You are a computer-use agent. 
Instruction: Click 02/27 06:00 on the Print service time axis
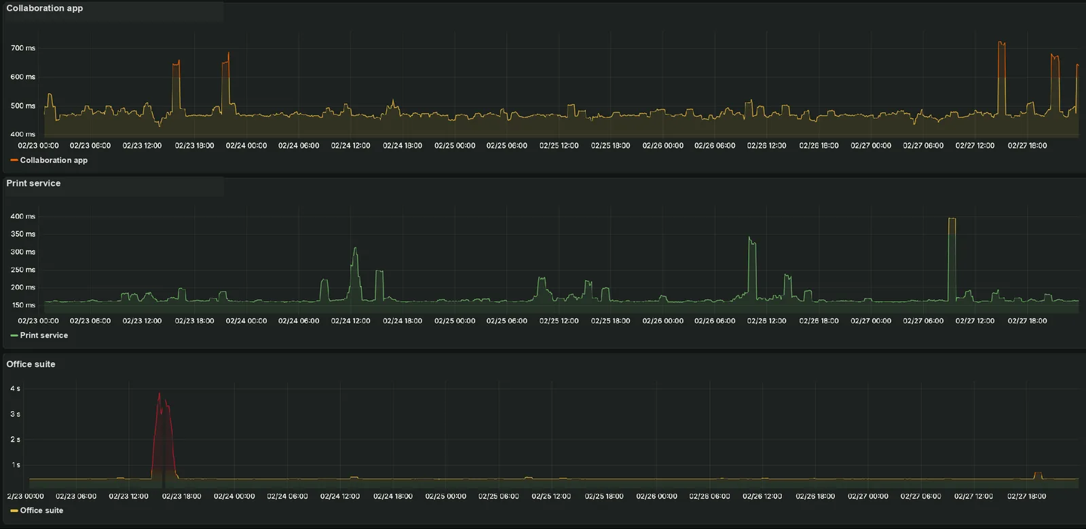click(923, 321)
